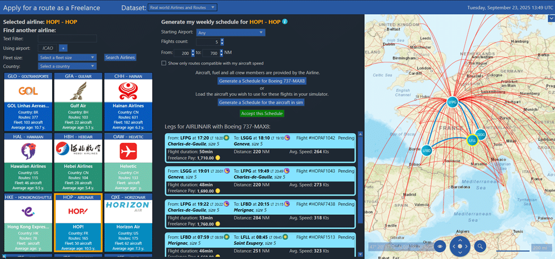555x259 pixels.
Task: Open the Country selection dropdown
Action: (x=68, y=66)
